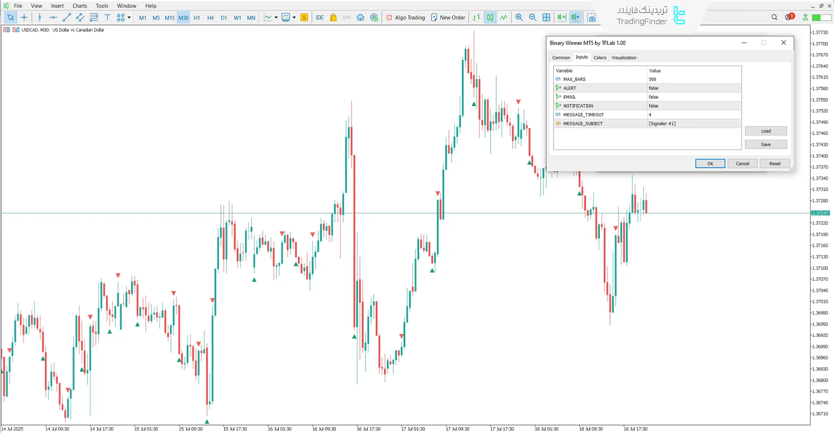The width and height of the screenshot is (834, 433).
Task: Edit the MAX_BARS value 500
Action: tap(694, 79)
